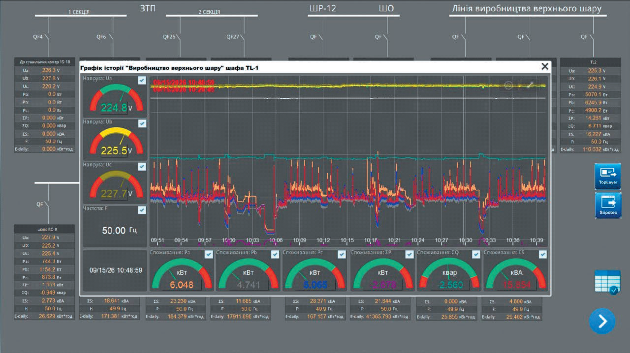The image size is (630, 353).
Task: Toggle the Споживання: ΣQ checkbox
Action: point(476,254)
